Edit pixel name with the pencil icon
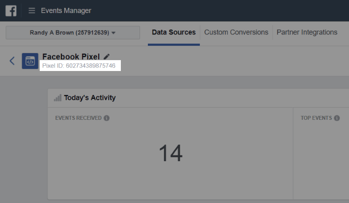Screen dimensions: 349x203 tap(106, 57)
